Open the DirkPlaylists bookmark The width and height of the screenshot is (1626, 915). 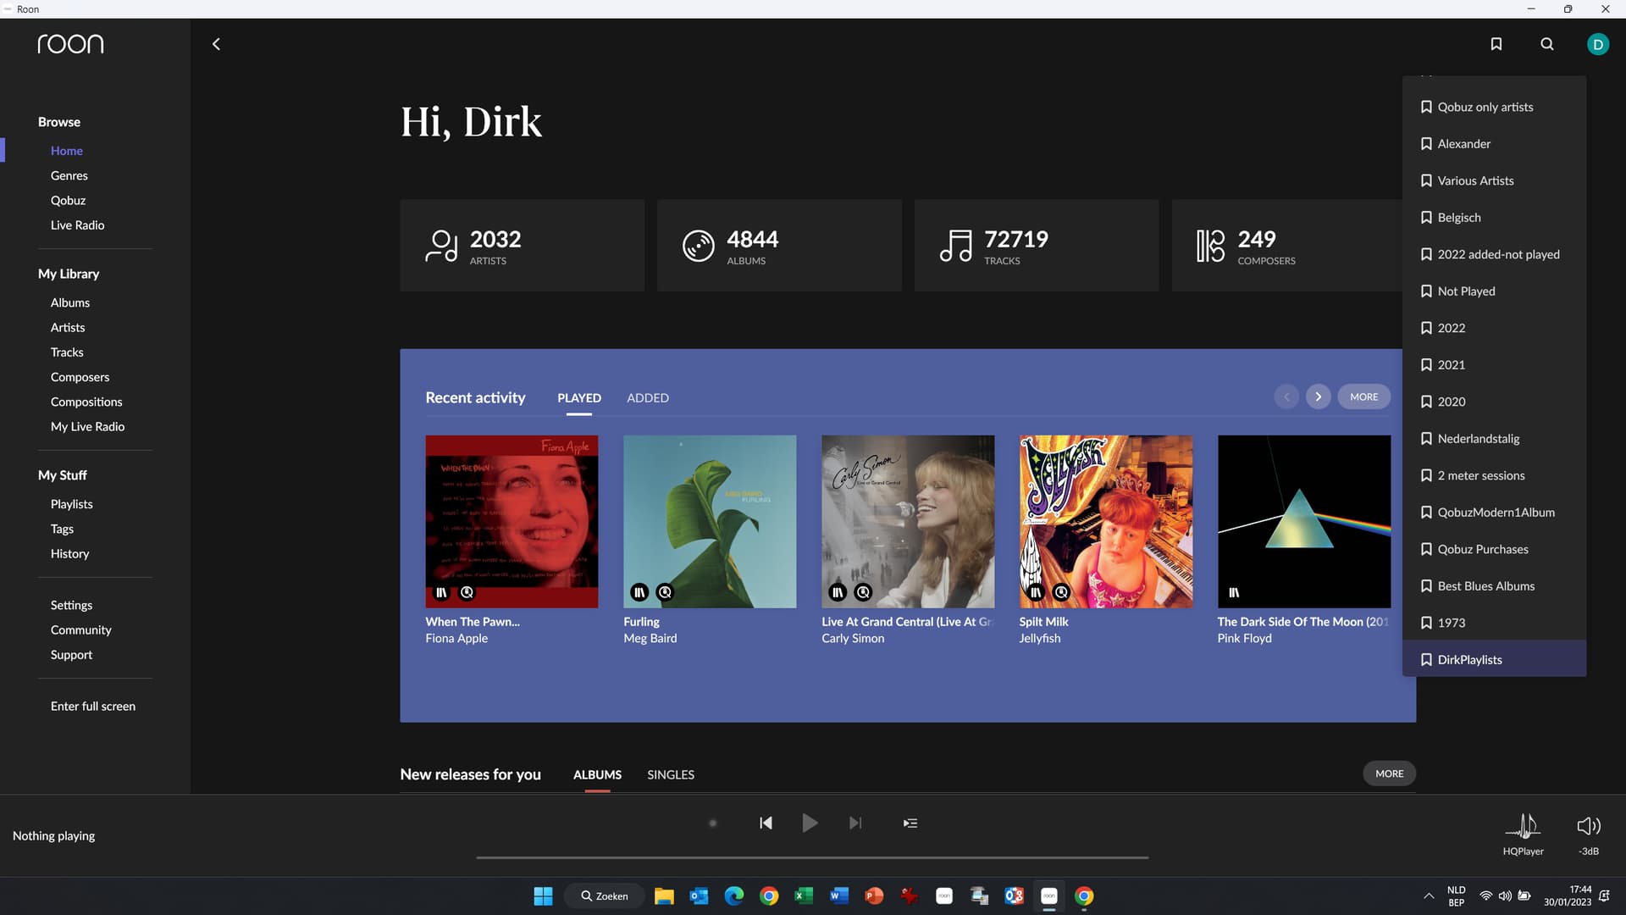tap(1469, 659)
